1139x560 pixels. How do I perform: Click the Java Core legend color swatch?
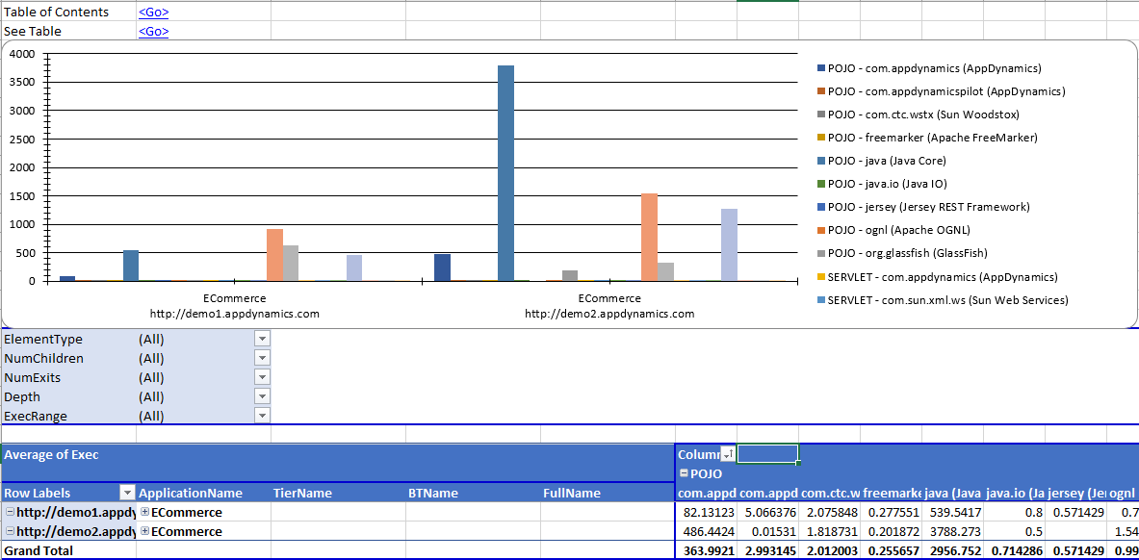tap(821, 161)
